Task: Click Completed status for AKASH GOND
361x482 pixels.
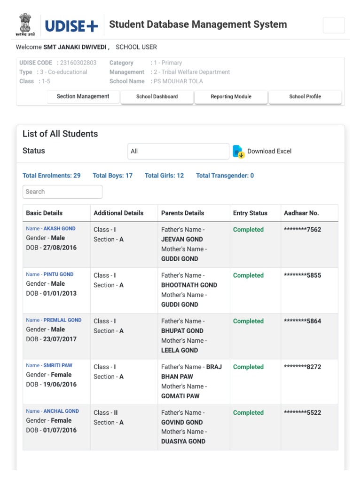Action: click(x=248, y=230)
